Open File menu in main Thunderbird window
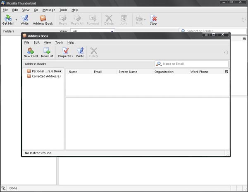 coord(5,10)
